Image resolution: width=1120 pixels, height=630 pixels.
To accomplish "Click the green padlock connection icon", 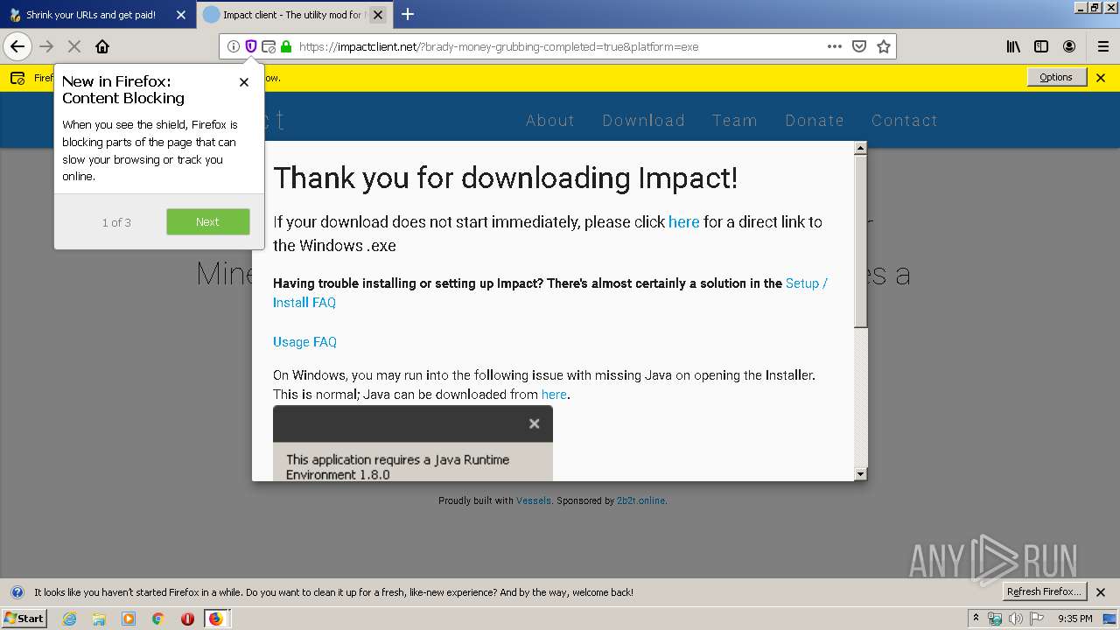I will coord(286,46).
